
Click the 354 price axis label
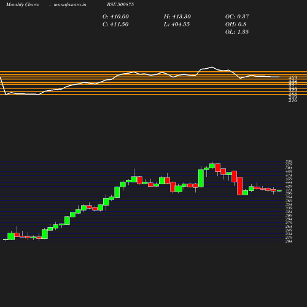click(289, 204)
